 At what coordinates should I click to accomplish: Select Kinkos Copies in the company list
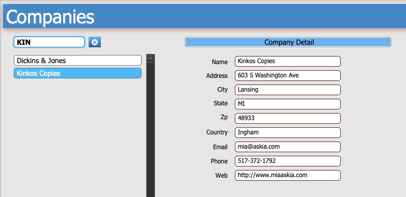(x=77, y=73)
